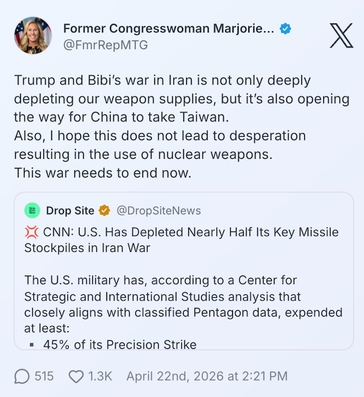Visit the @FmrRepMTG handle

(105, 45)
